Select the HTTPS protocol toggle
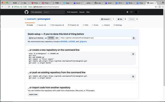 51,38
